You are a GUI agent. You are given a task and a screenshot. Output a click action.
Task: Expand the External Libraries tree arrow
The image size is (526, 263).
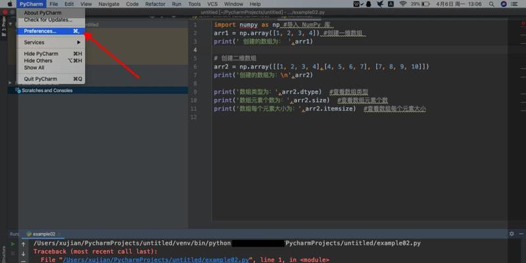tap(11, 83)
